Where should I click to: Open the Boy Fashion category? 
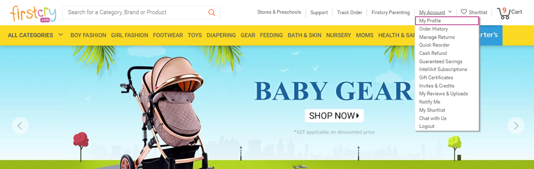(x=88, y=35)
